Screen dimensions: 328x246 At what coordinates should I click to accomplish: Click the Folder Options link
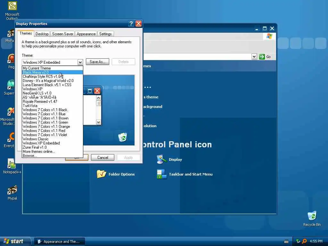point(121,174)
